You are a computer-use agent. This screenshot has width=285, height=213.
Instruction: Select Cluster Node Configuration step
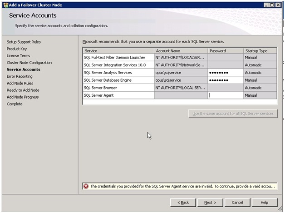pos(29,63)
